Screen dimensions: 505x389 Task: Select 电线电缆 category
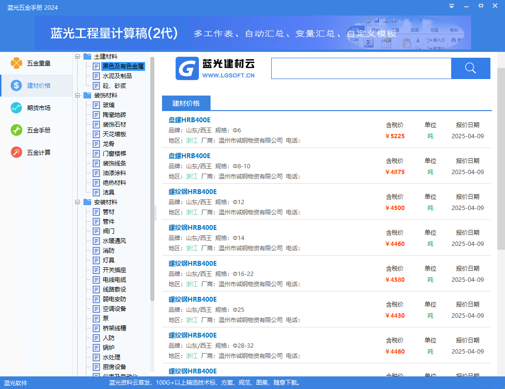pyautogui.click(x=114, y=279)
